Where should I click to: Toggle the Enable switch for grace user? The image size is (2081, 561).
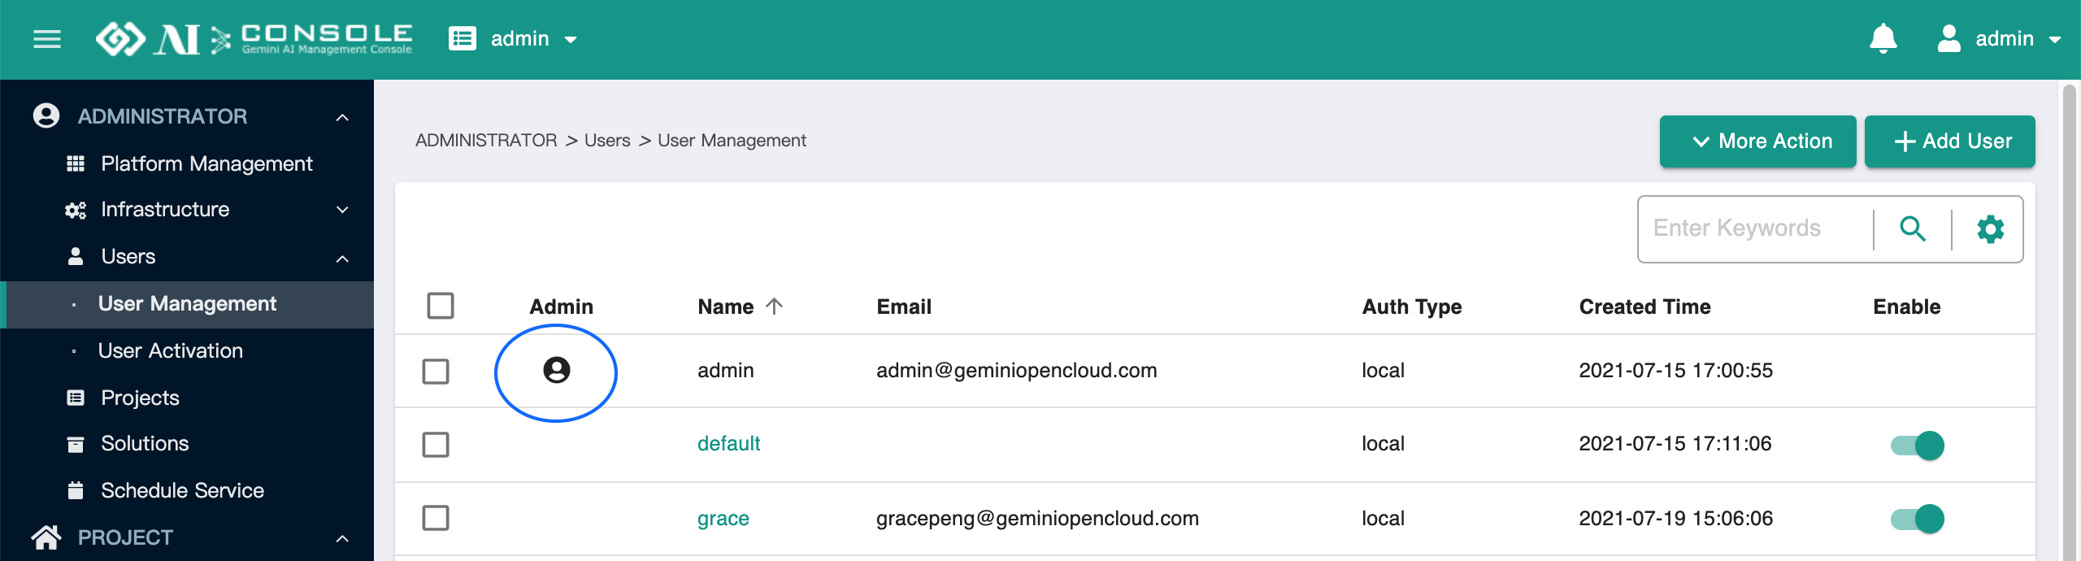(1918, 519)
